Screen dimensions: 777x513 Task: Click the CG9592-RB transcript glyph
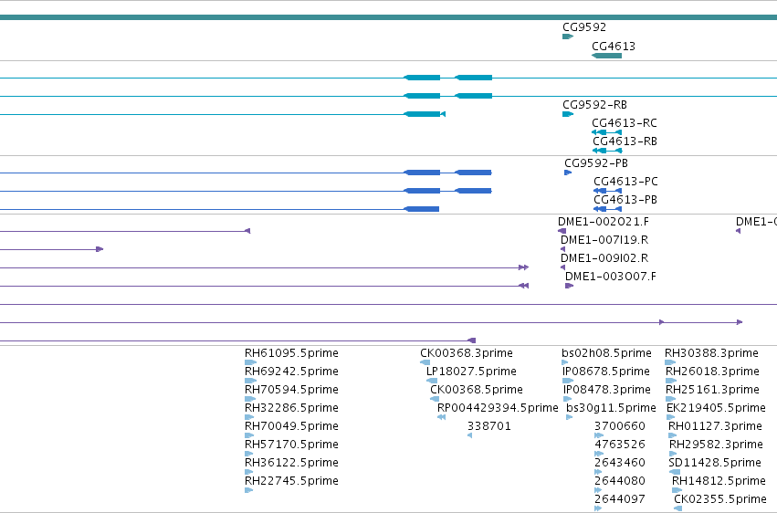point(568,114)
